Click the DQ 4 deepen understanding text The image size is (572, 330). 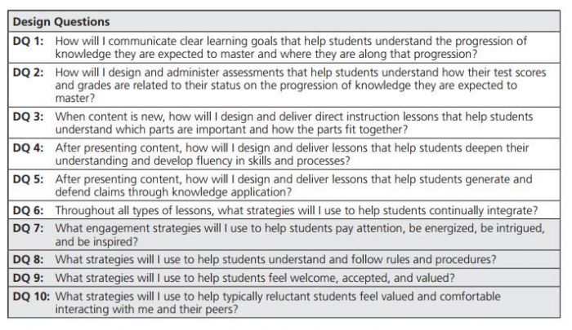pos(292,154)
